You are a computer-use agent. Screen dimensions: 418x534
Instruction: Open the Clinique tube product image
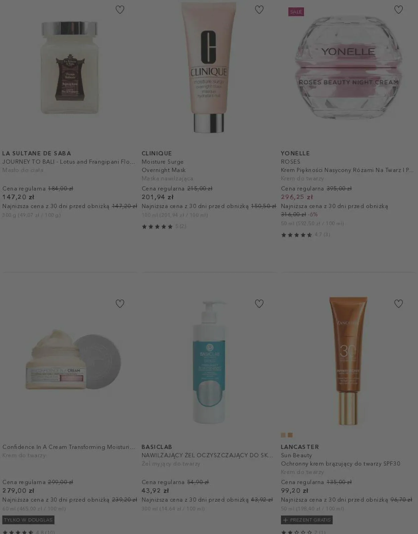(209, 67)
